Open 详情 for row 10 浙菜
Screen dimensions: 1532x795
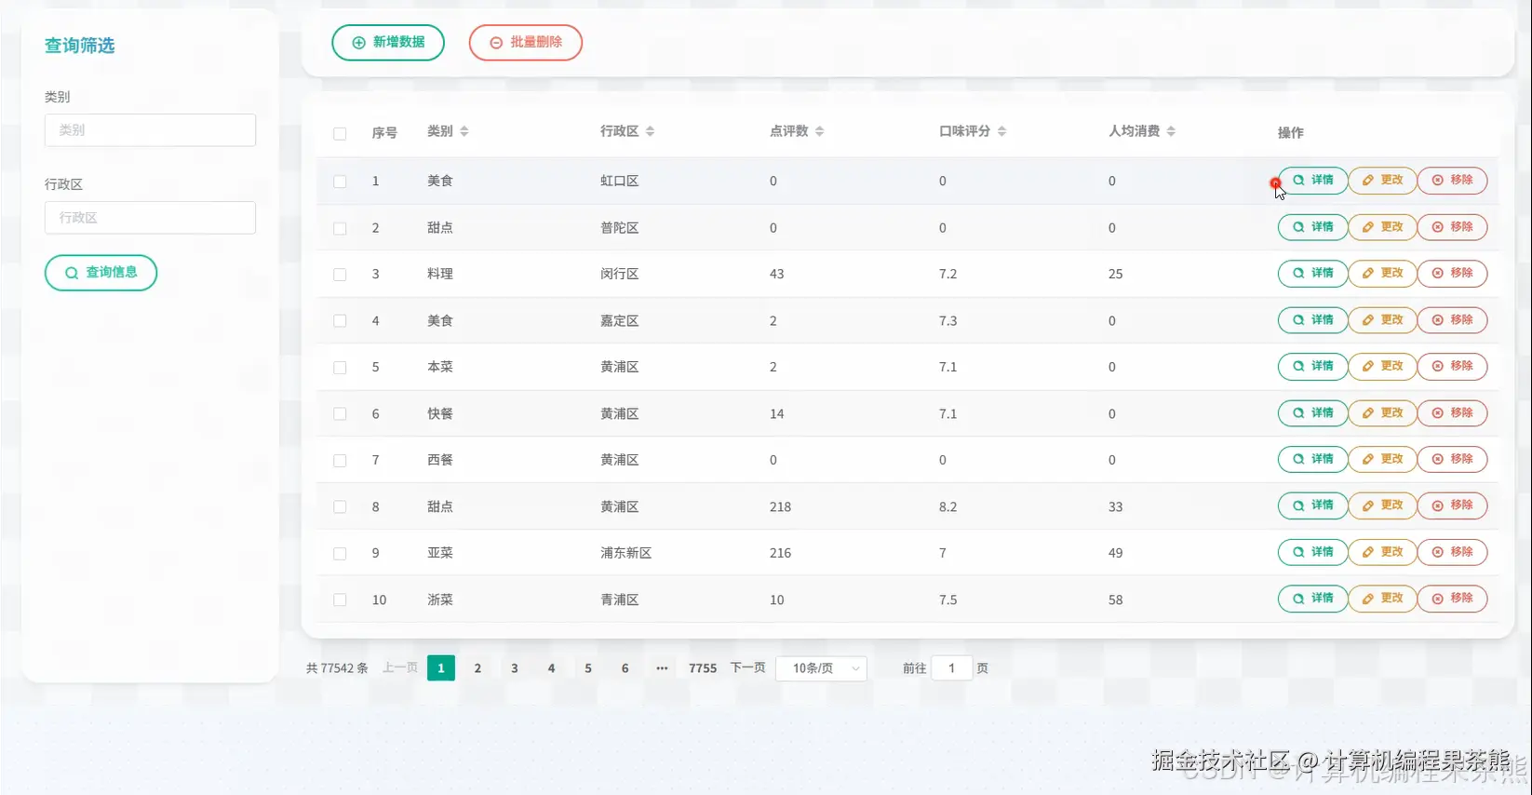point(1312,599)
